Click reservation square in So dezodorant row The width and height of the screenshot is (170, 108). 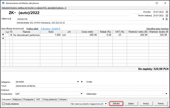(x=11, y=35)
